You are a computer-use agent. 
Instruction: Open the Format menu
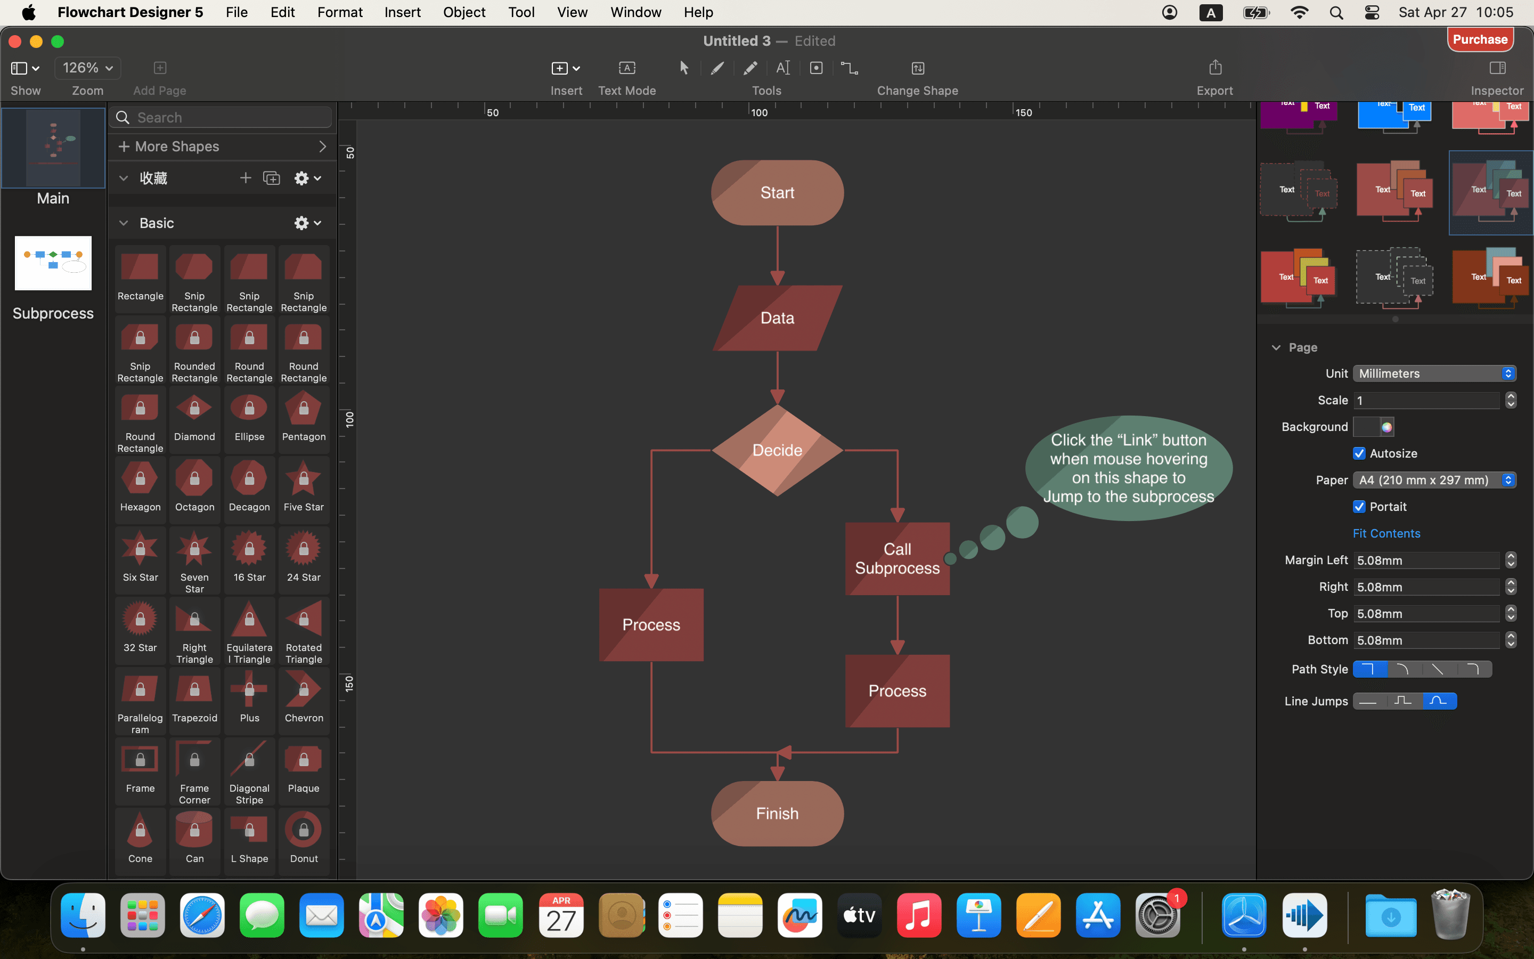click(340, 12)
